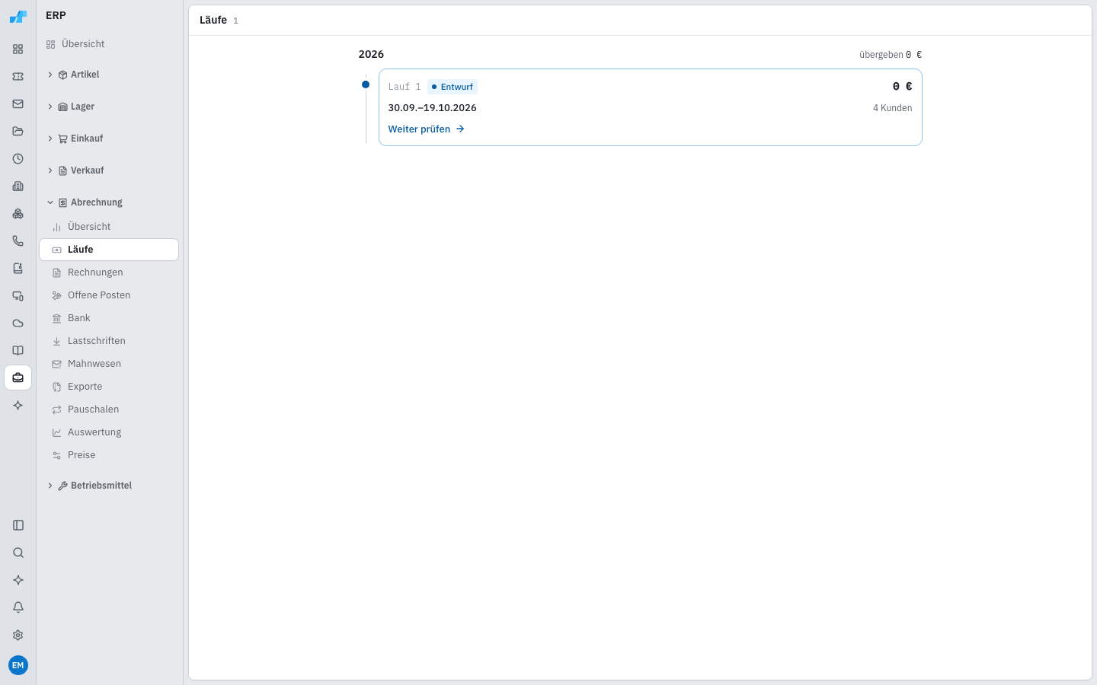
Task: Show the Auswertung page
Action: coord(109,432)
